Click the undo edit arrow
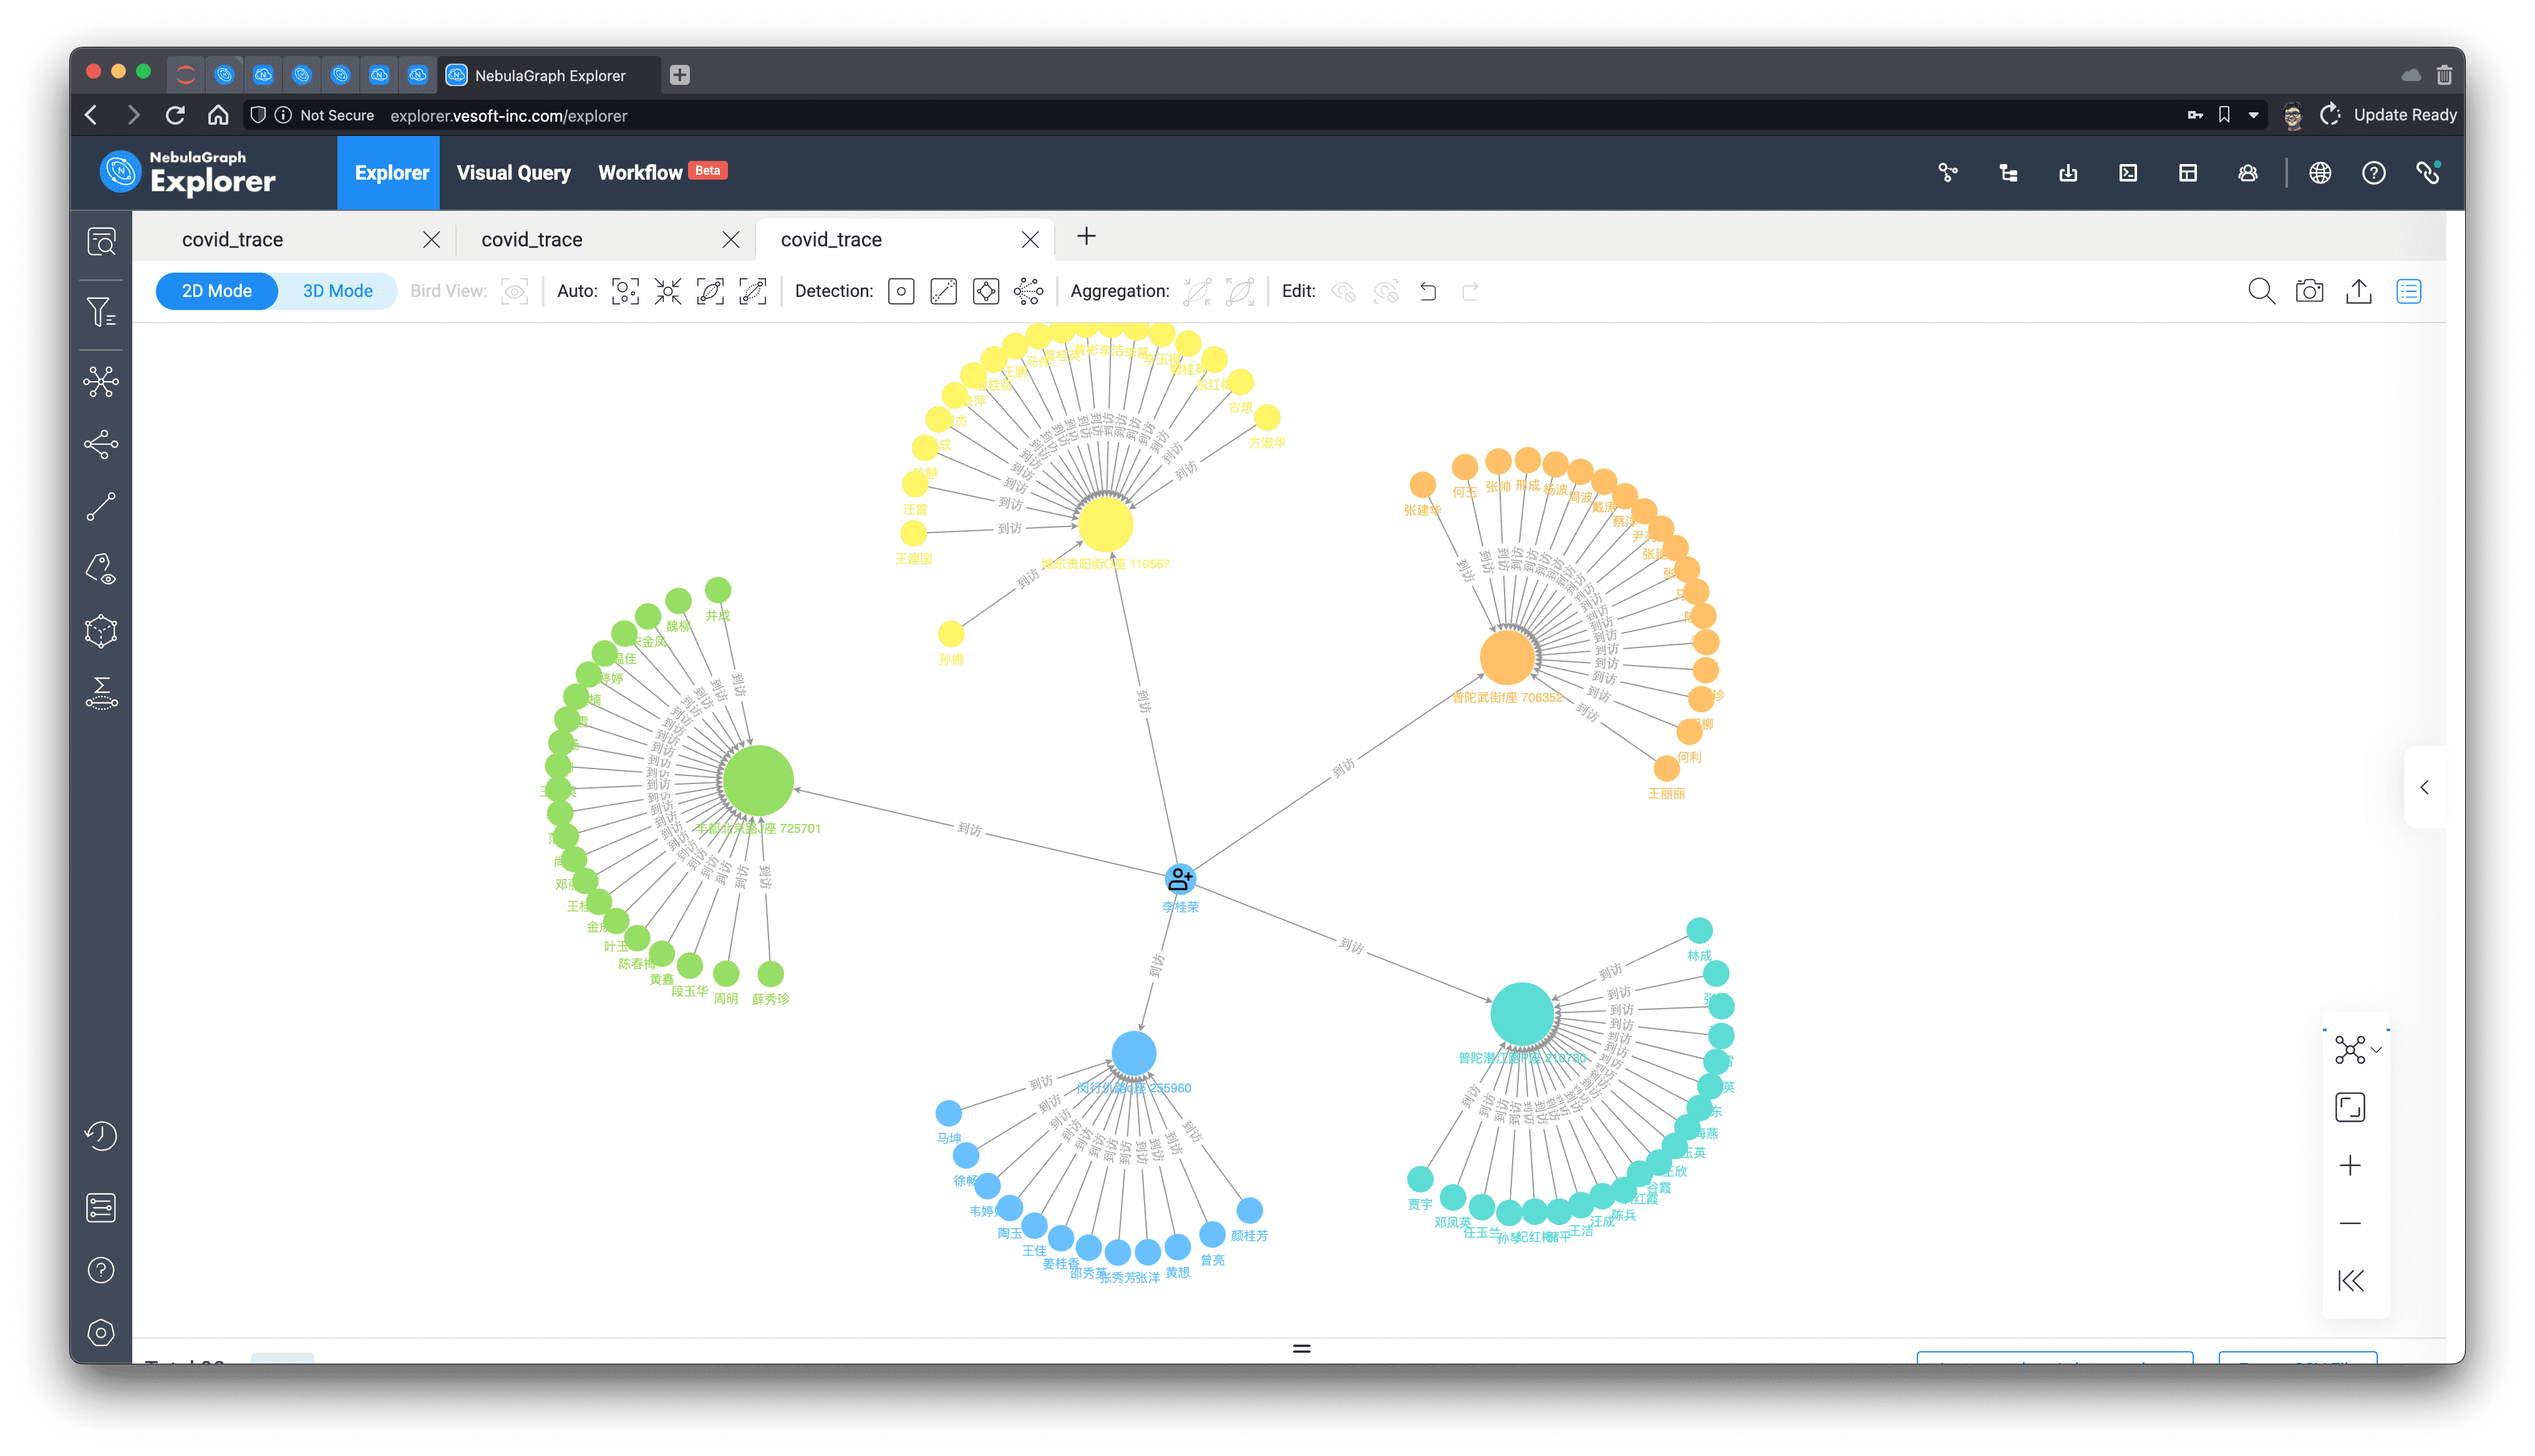The image size is (2535, 1456). click(1427, 291)
